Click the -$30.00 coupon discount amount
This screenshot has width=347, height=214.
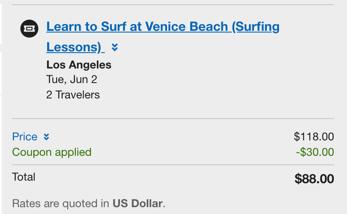pyautogui.click(x=314, y=152)
